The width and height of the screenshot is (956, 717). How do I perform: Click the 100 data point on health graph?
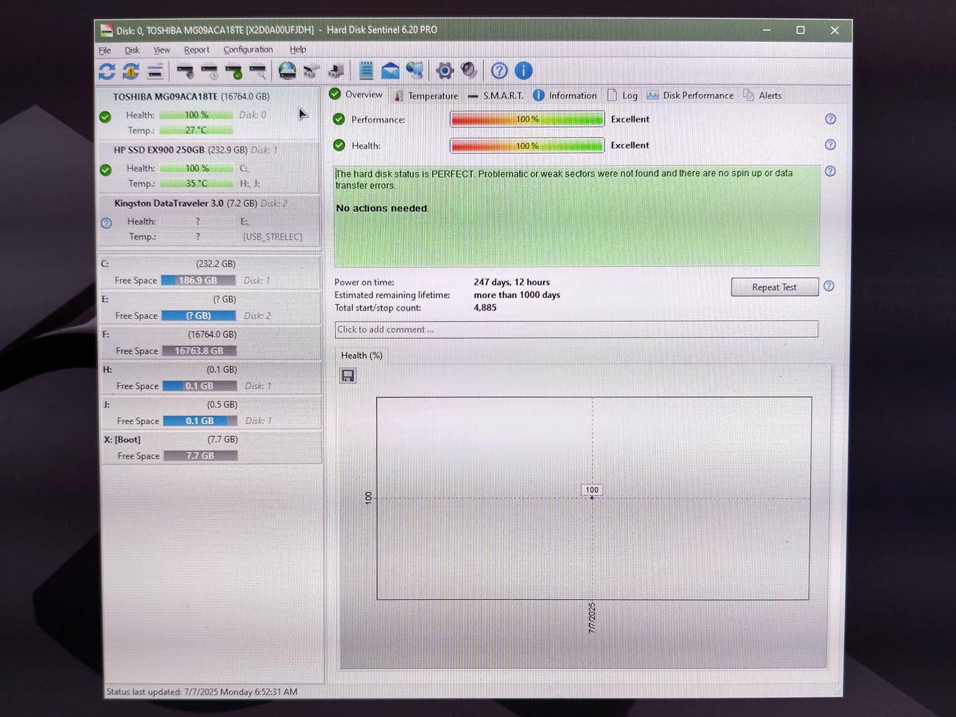[x=592, y=497]
